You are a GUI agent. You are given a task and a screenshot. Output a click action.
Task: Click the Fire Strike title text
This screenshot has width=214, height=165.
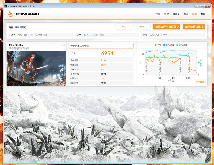tap(16, 45)
